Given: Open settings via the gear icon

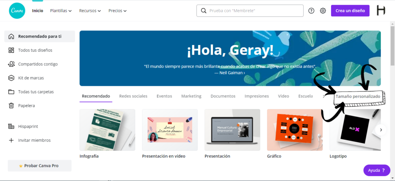Looking at the screenshot, I should pyautogui.click(x=323, y=11).
